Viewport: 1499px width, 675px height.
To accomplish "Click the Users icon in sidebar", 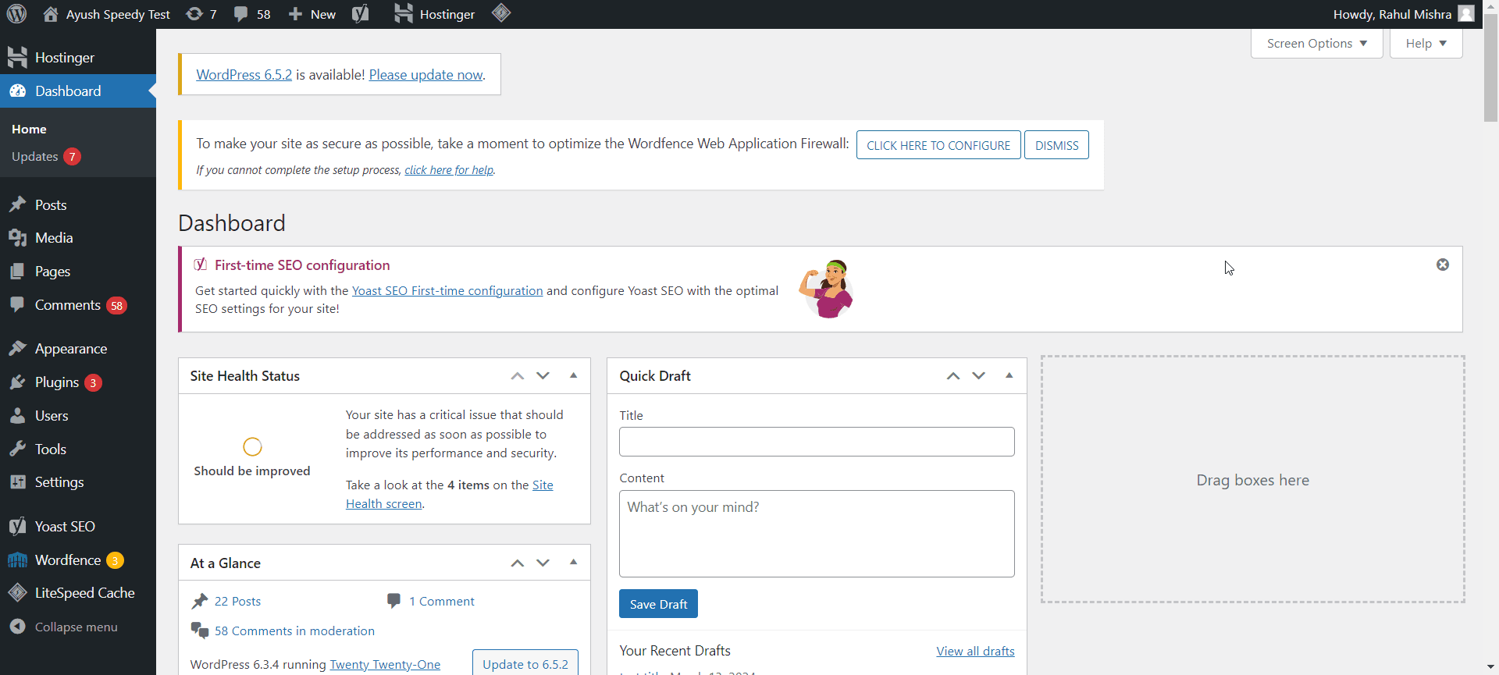I will pyautogui.click(x=17, y=416).
